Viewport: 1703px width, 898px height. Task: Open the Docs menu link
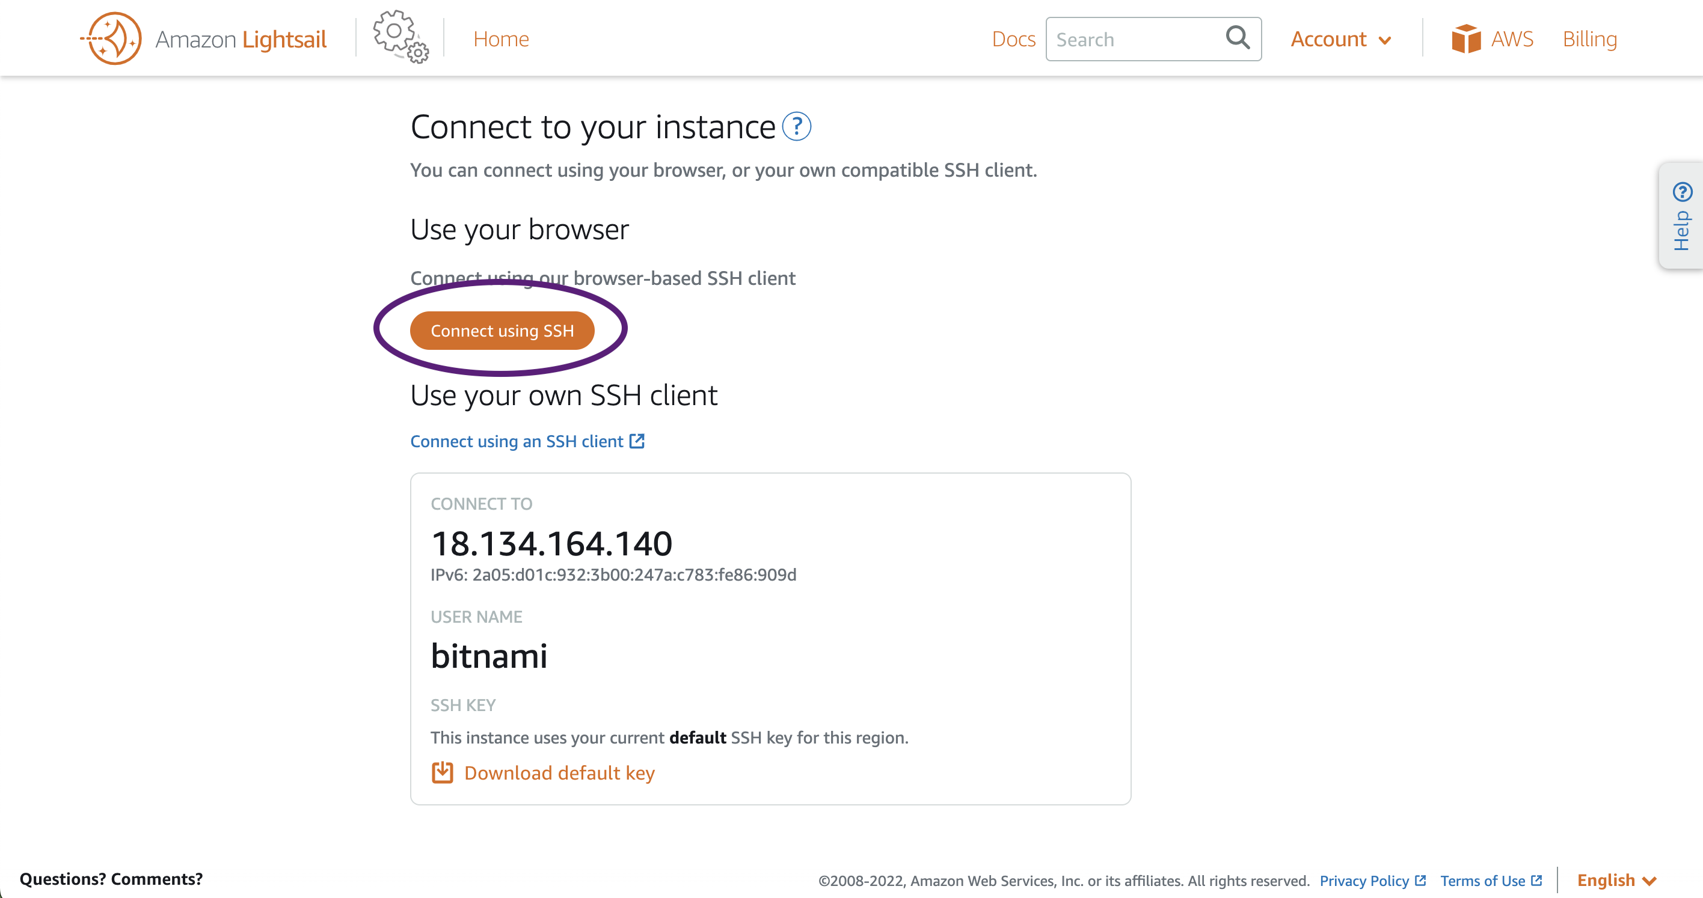point(1013,39)
